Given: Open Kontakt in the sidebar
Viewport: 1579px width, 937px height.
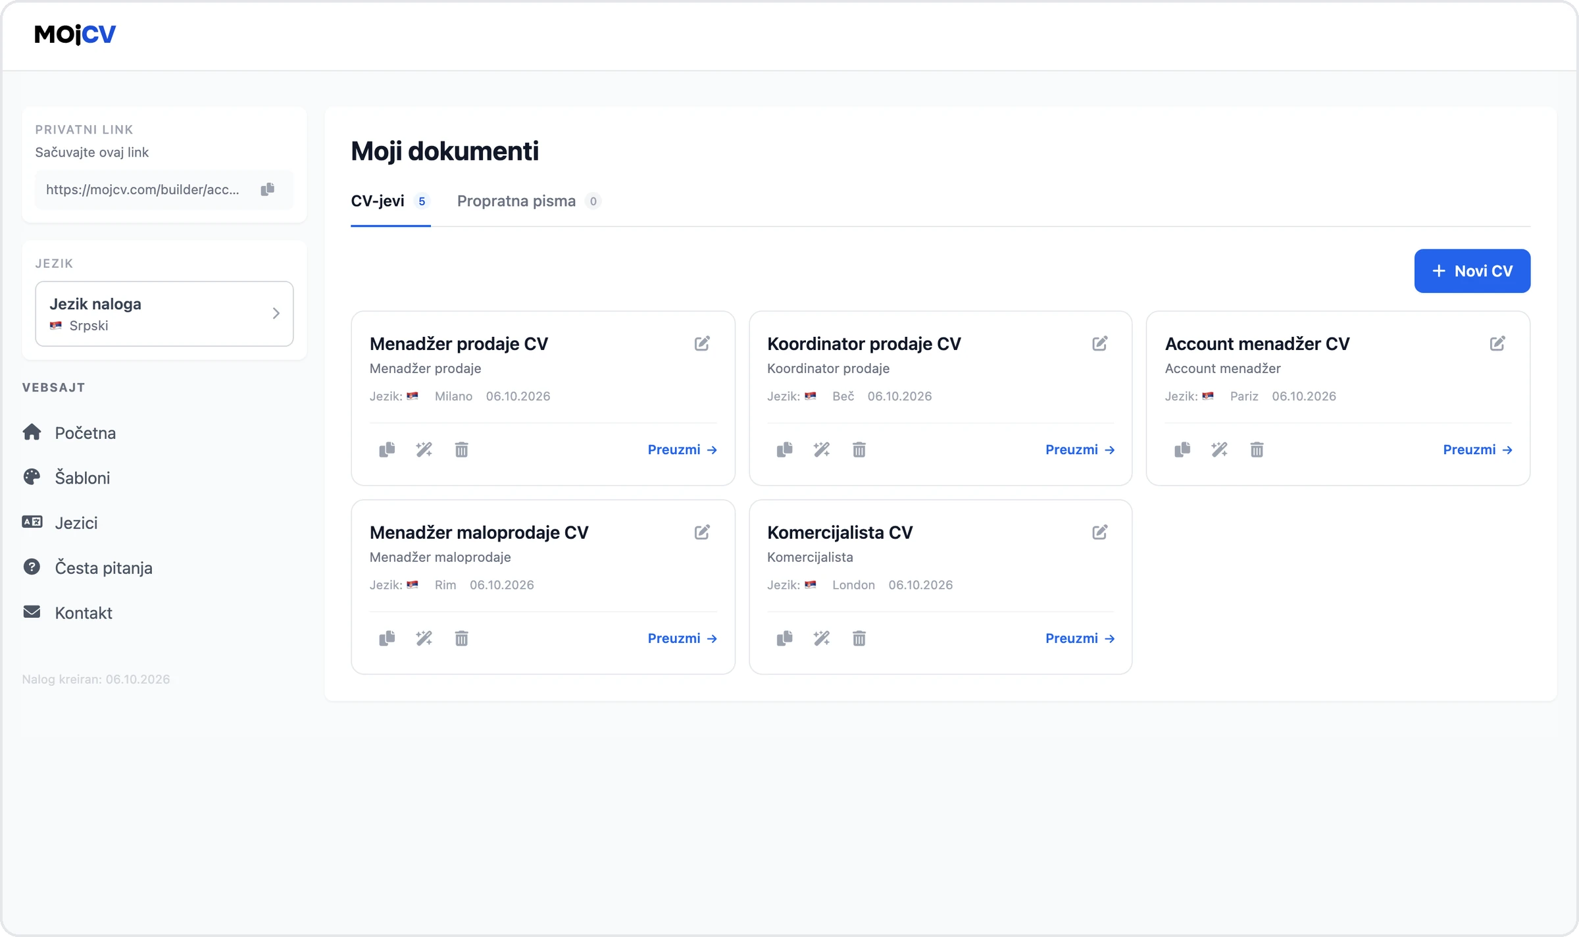Looking at the screenshot, I should tap(67, 613).
